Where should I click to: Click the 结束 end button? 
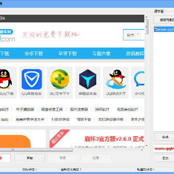(96, 158)
